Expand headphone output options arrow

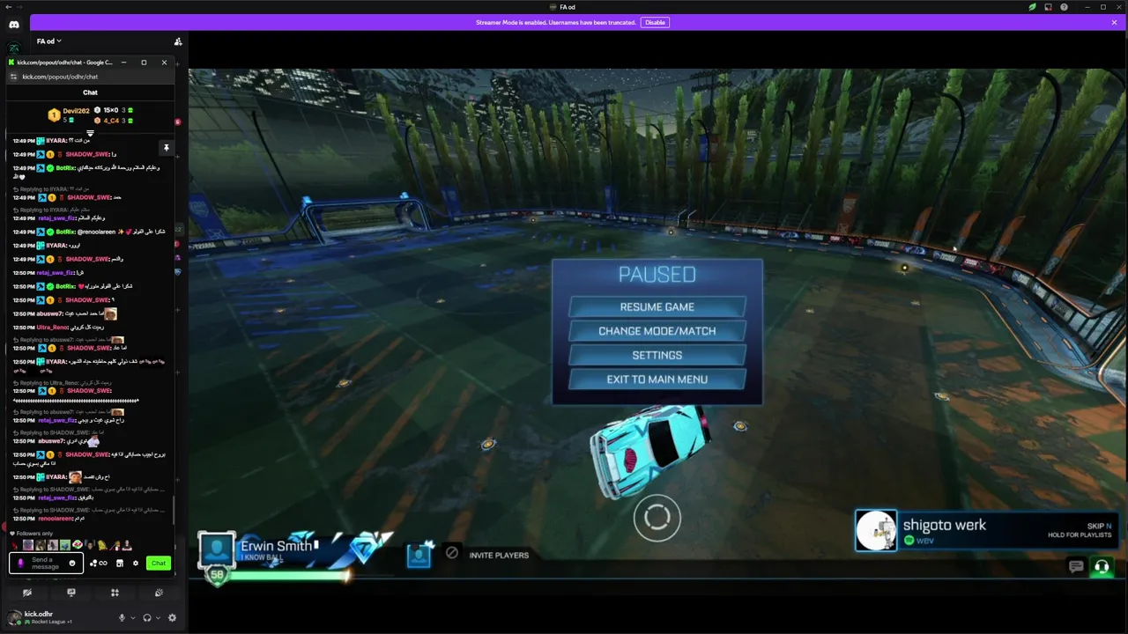[x=157, y=618]
